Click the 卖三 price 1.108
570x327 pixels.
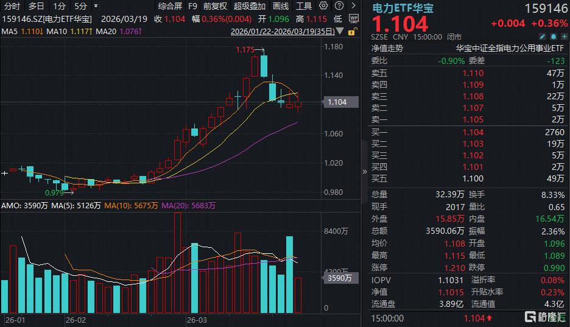473,96
